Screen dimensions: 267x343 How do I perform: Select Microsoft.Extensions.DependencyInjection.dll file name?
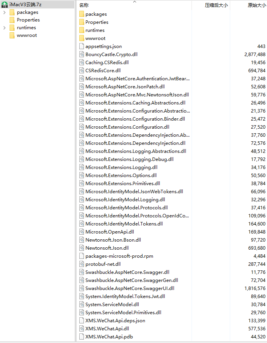[136, 143]
